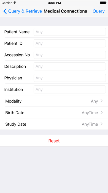Focus the Accession No text field
Viewport: 108px width, 193px height.
pyautogui.click(x=70, y=55)
